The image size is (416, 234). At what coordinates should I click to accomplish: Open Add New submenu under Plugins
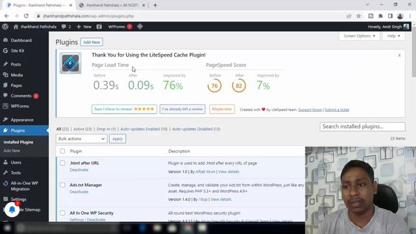pos(12,151)
